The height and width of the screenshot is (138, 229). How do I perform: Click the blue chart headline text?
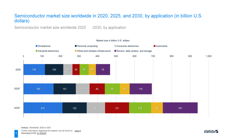pyautogui.click(x=108, y=18)
